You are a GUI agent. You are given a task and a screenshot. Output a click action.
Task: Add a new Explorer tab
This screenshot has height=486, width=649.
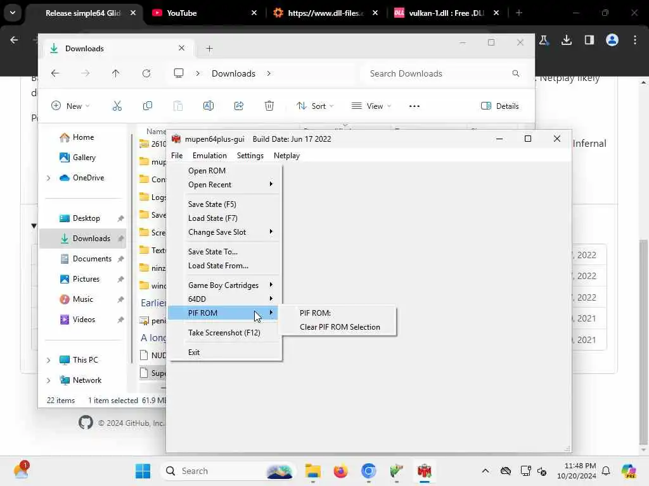pyautogui.click(x=209, y=49)
